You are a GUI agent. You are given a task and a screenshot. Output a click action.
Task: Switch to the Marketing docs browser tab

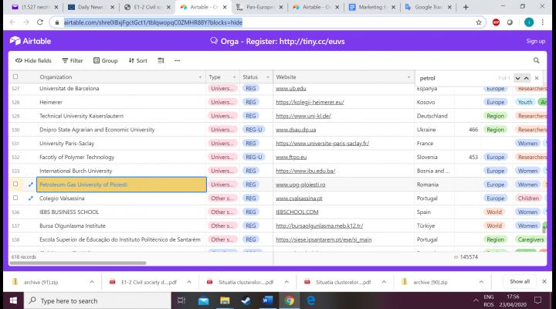pos(371,7)
